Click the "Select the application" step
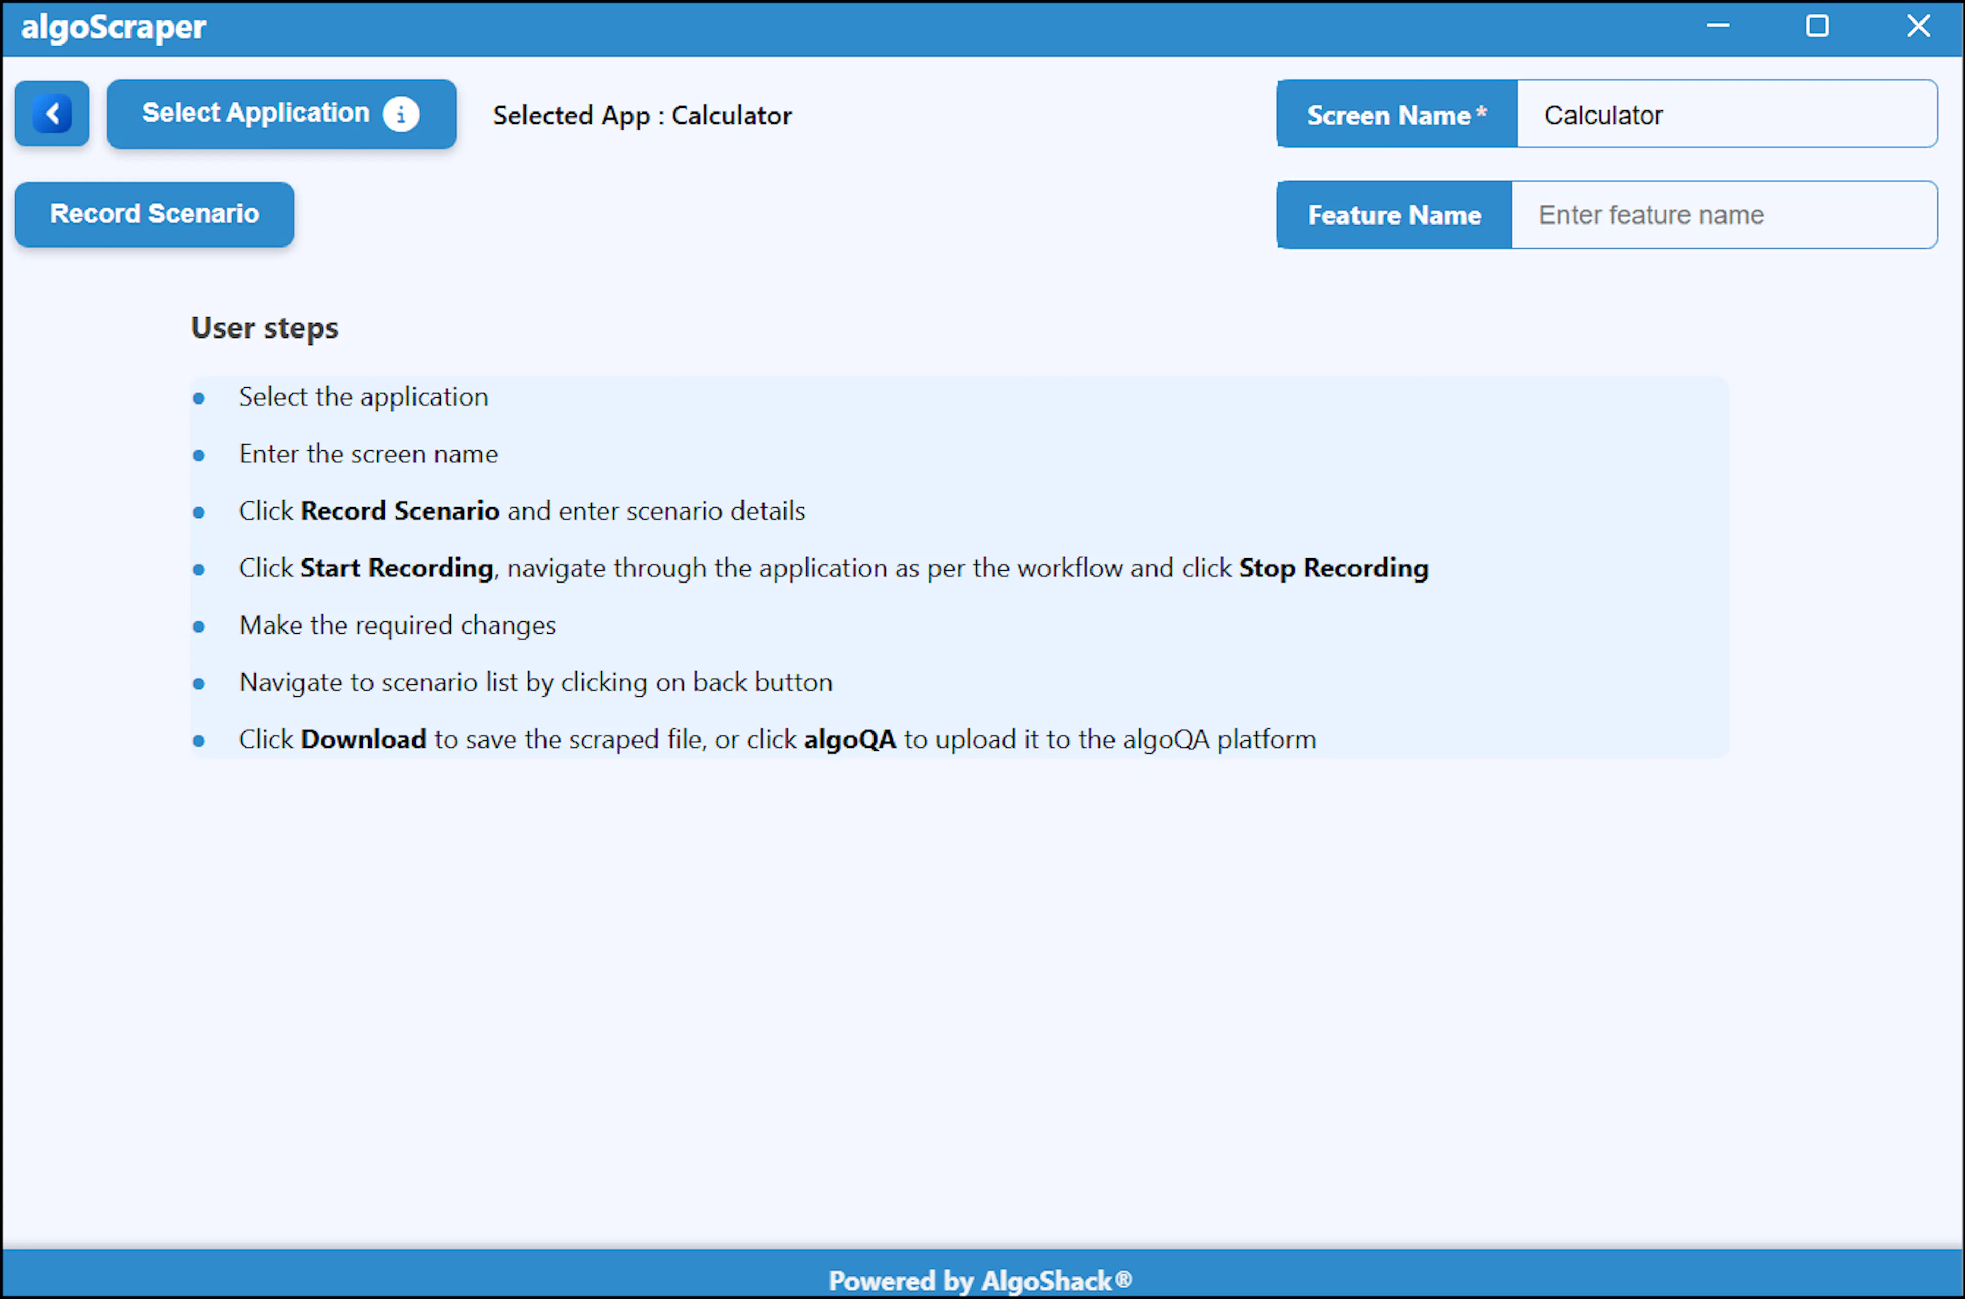Viewport: 1965px width, 1299px height. pos(363,397)
